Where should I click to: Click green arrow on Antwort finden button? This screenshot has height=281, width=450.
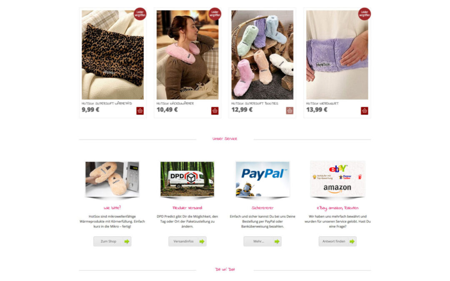[x=352, y=241]
